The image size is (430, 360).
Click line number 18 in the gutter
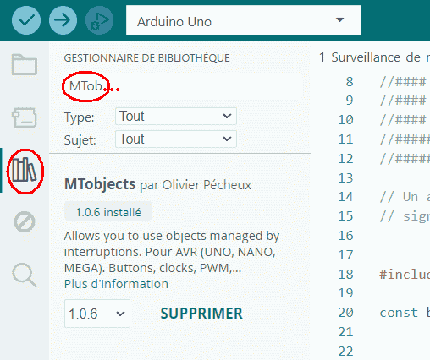(345, 274)
